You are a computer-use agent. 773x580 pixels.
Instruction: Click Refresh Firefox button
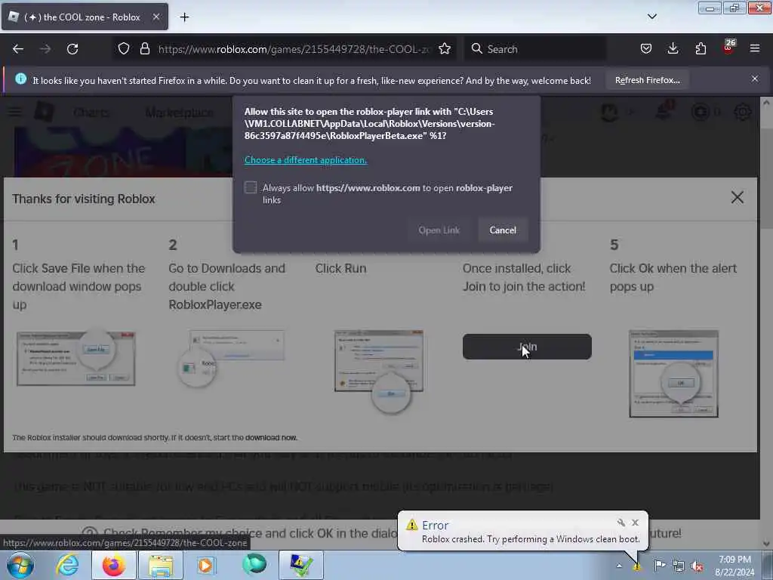coord(647,80)
